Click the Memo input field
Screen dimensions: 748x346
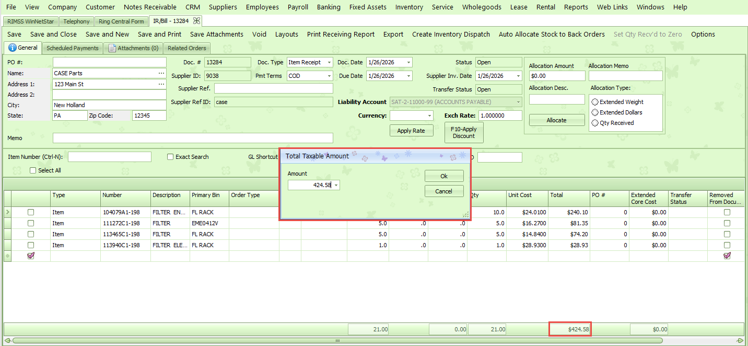[x=193, y=138]
